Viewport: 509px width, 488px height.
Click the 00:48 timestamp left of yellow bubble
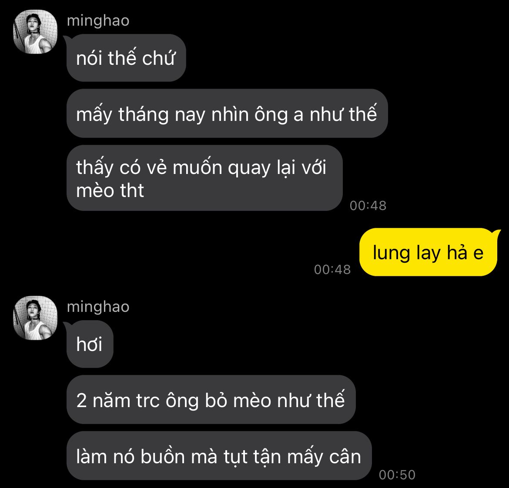(332, 269)
